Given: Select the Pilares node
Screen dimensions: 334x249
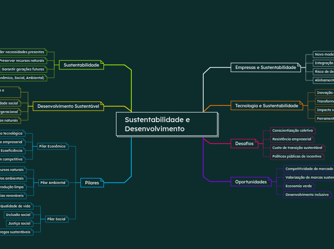Looking at the screenshot, I should (92, 183).
